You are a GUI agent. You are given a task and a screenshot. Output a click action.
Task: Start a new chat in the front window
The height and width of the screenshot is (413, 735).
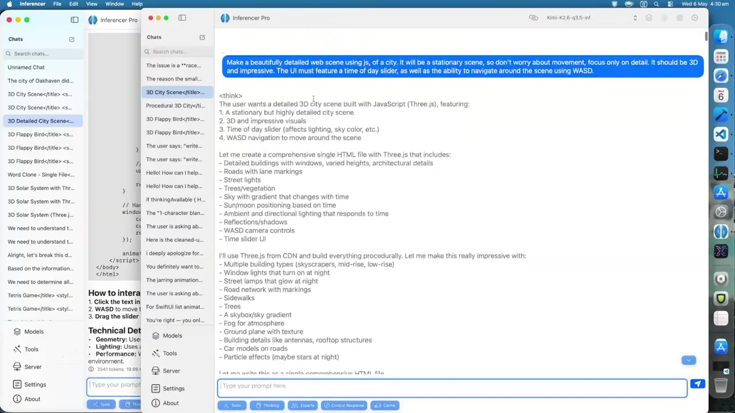click(202, 37)
